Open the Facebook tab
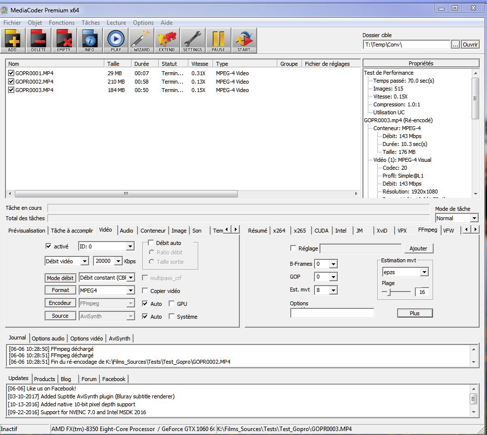487x435 pixels. coord(114,379)
